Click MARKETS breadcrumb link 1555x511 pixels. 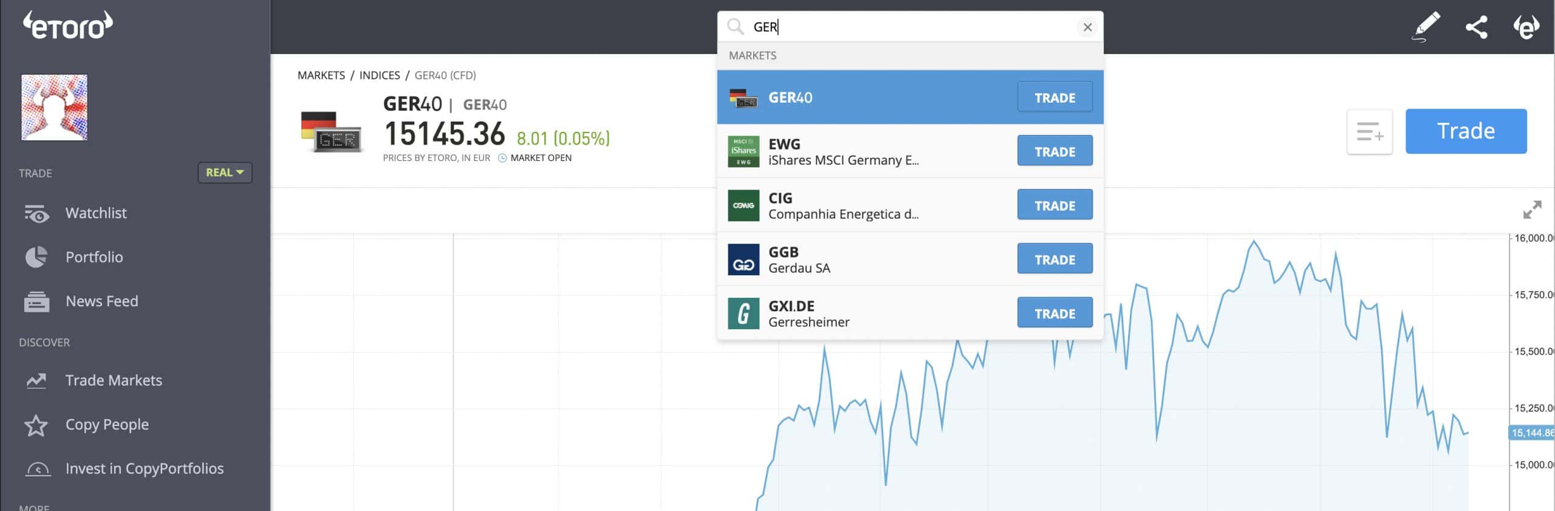coord(321,75)
